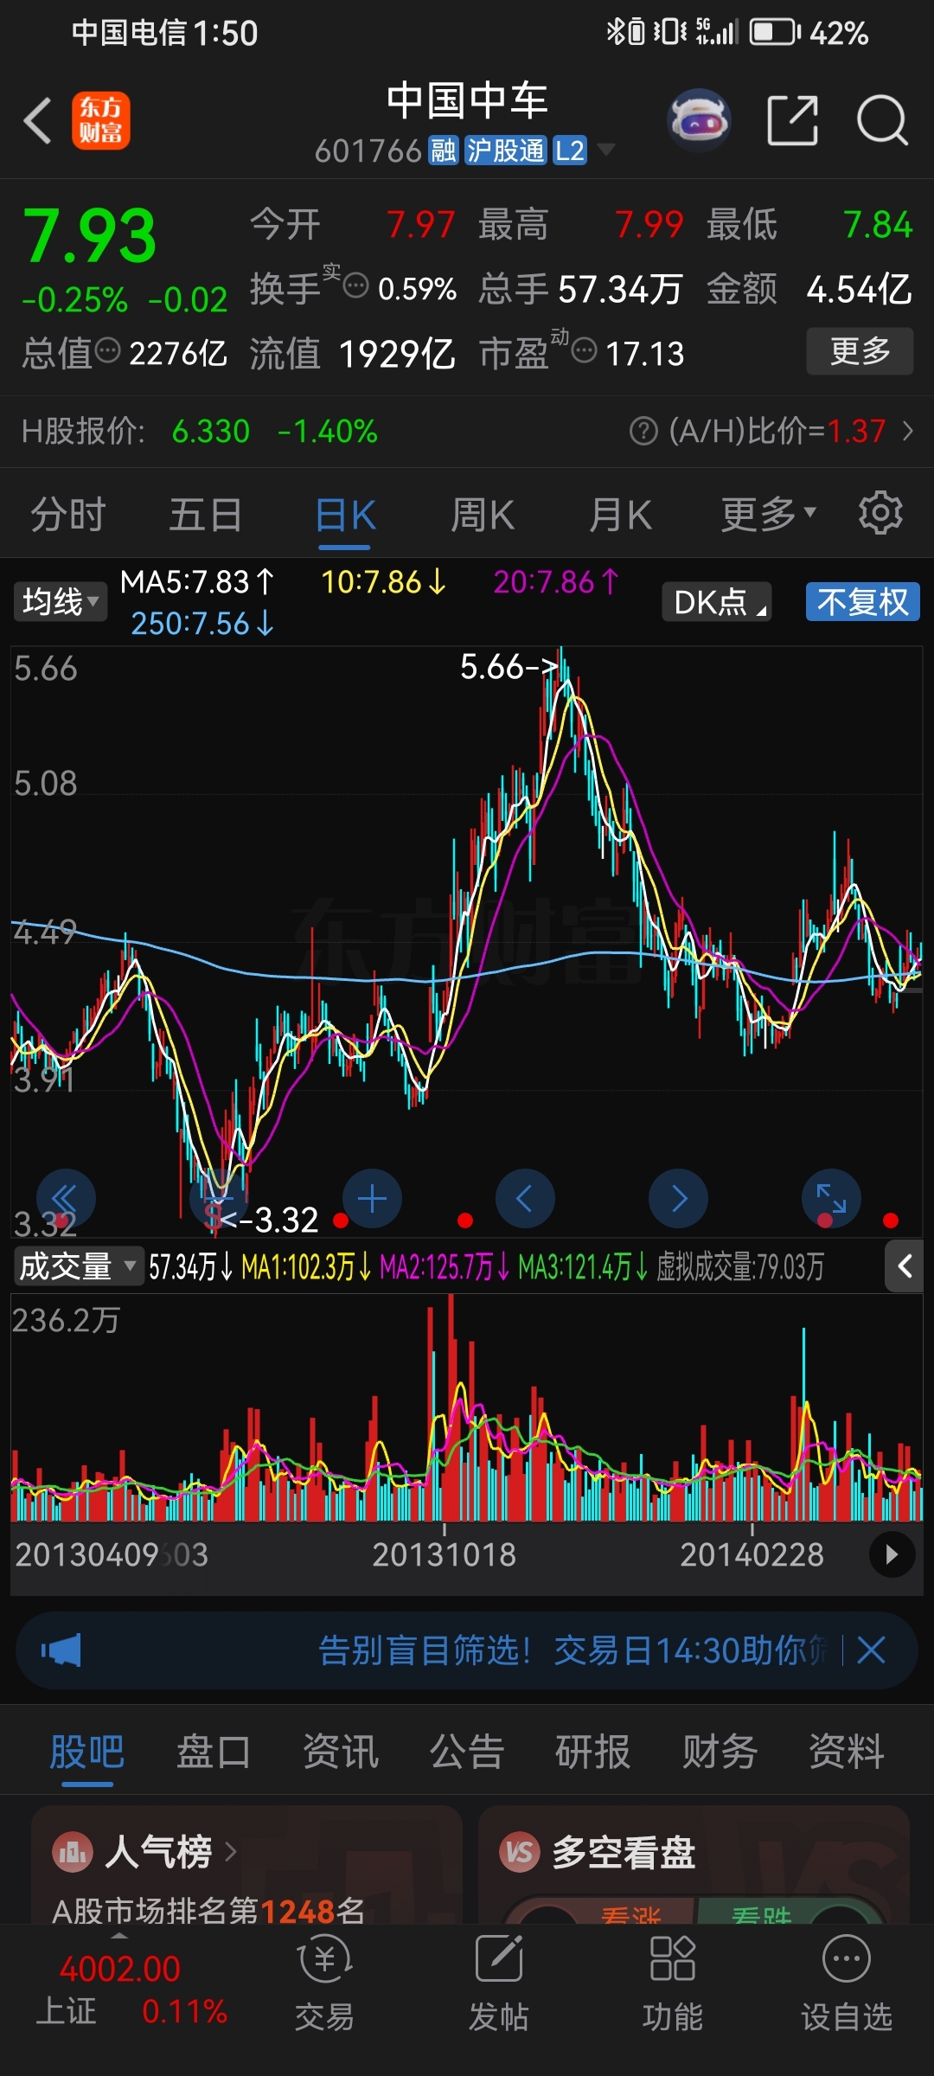
Task: Tap 设自选 add to watchlist icon
Action: click(x=846, y=1983)
